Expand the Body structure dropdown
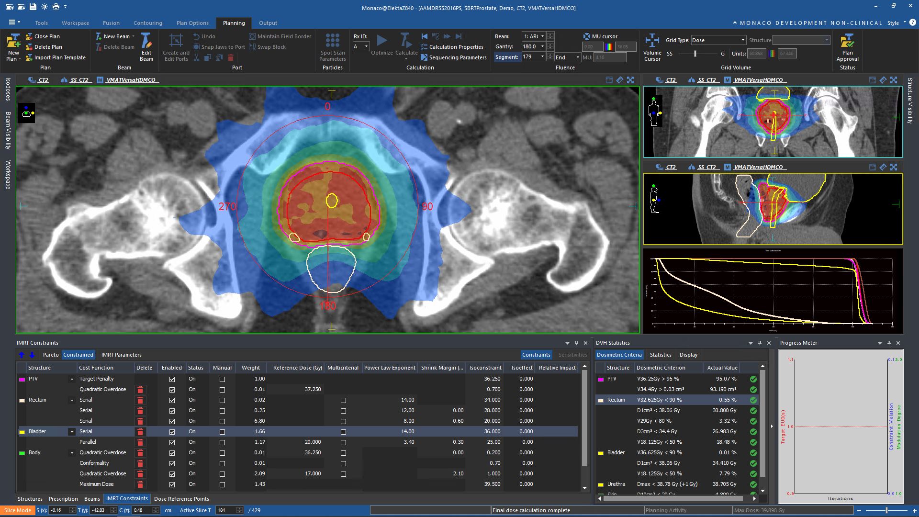The height and width of the screenshot is (517, 919). tap(72, 453)
